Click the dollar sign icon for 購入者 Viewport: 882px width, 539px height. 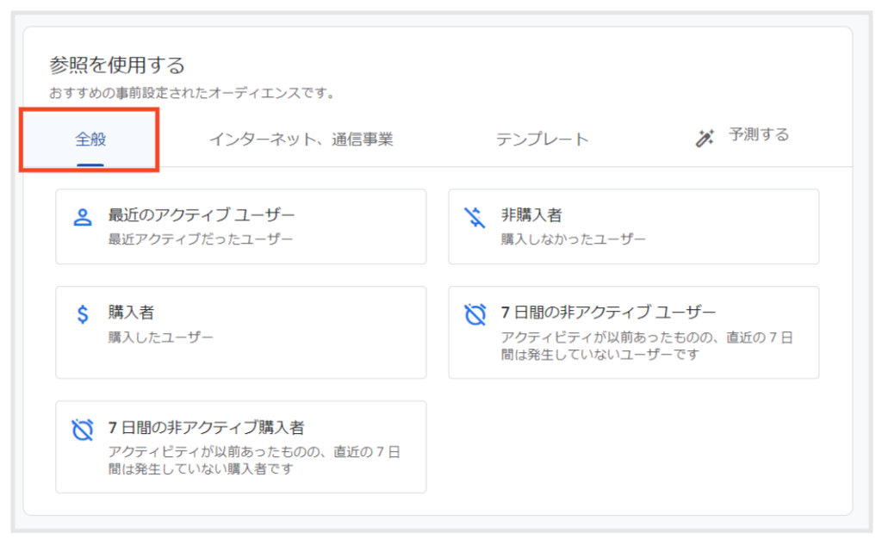83,314
